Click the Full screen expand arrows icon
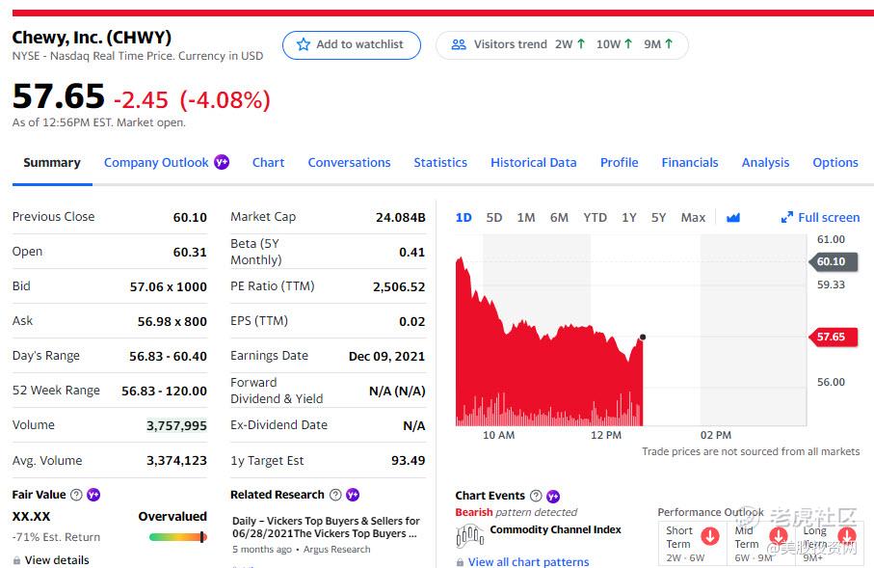The height and width of the screenshot is (568, 874). tap(786, 217)
